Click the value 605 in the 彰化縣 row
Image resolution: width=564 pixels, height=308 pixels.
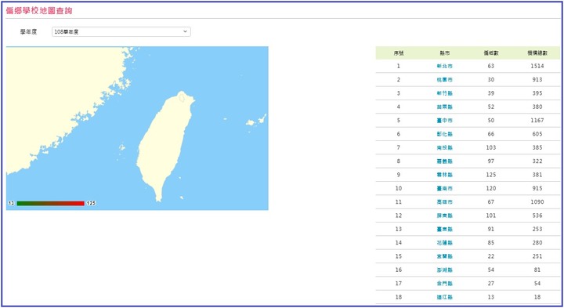[x=537, y=134]
